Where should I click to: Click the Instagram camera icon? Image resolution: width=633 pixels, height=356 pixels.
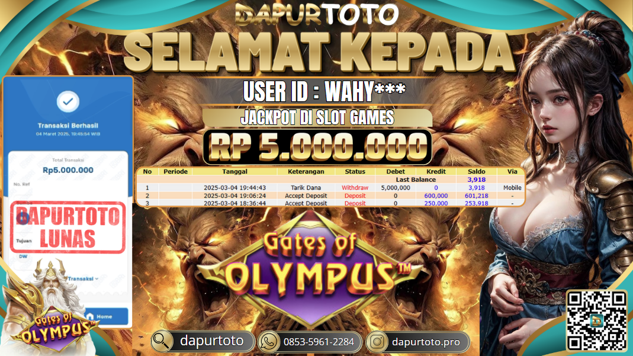click(377, 341)
